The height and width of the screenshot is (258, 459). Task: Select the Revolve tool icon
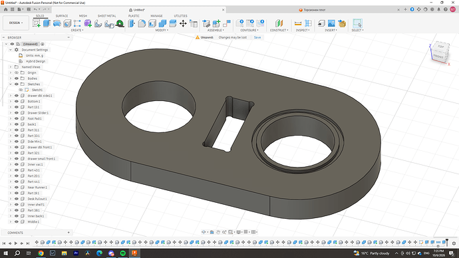click(x=57, y=23)
